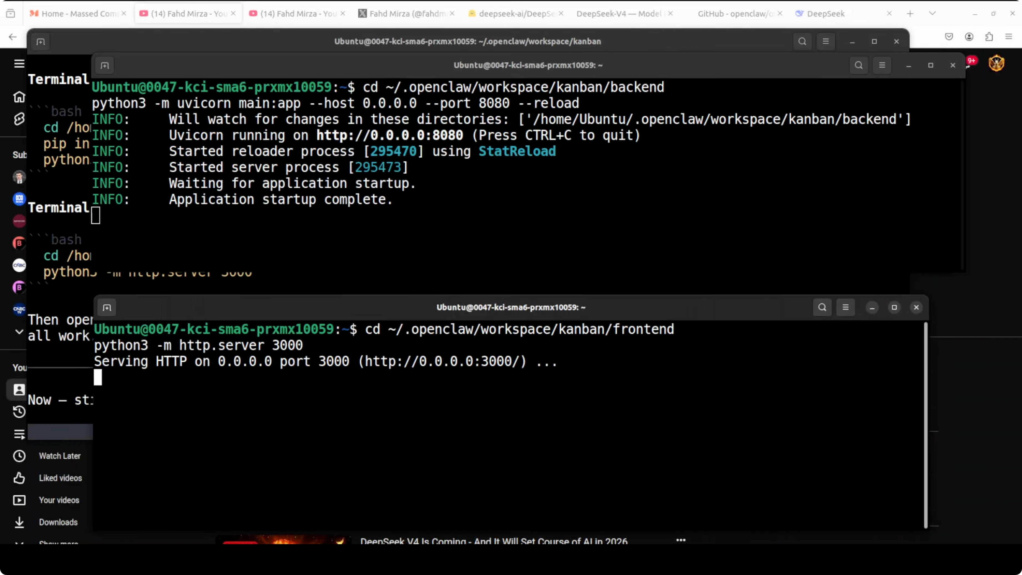Click search icon in kanban terminal titlebar
Image resolution: width=1022 pixels, height=575 pixels.
(x=802, y=41)
